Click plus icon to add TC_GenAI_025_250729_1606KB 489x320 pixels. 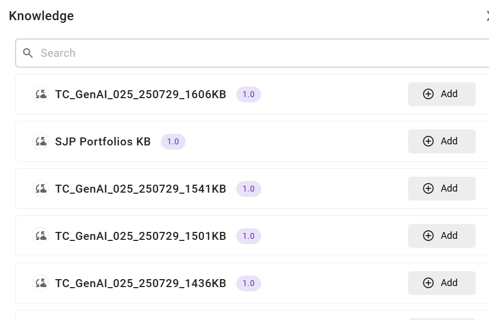point(428,94)
